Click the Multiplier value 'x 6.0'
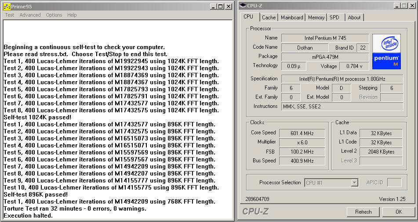Viewport: 418px width, 222px height. coord(302,143)
